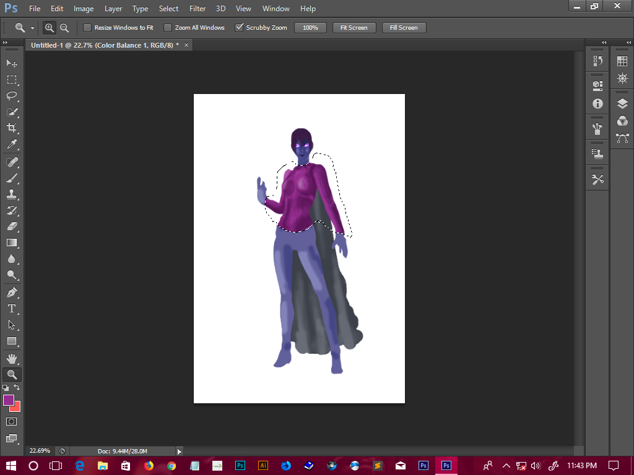Viewport: 634px width, 475px height.
Task: Click the purple foreground color swatch
Action: click(x=9, y=400)
